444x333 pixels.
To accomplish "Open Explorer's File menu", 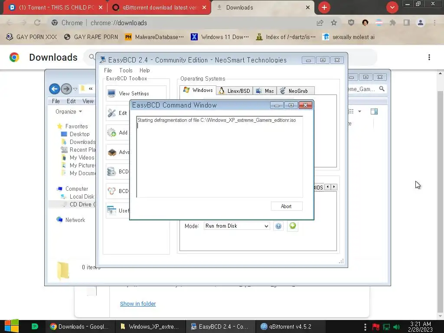I will [x=56, y=101].
